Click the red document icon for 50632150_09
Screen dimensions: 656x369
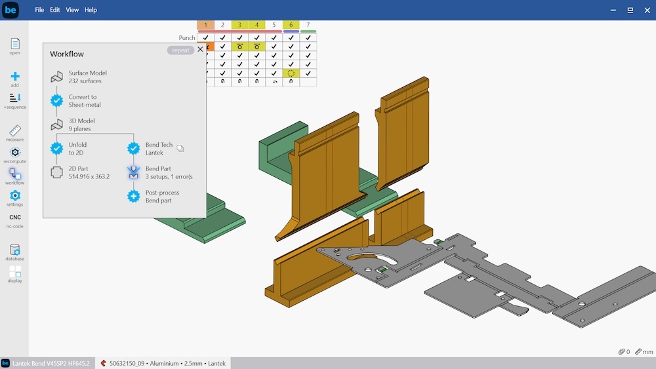[103, 363]
